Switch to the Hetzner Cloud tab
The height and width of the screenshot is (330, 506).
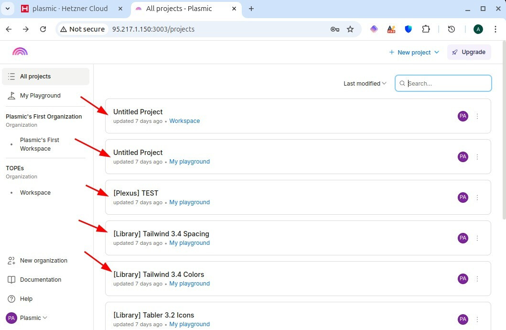(70, 9)
